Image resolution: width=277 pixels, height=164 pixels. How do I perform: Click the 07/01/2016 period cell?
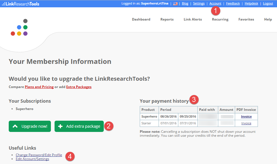[x=168, y=123]
